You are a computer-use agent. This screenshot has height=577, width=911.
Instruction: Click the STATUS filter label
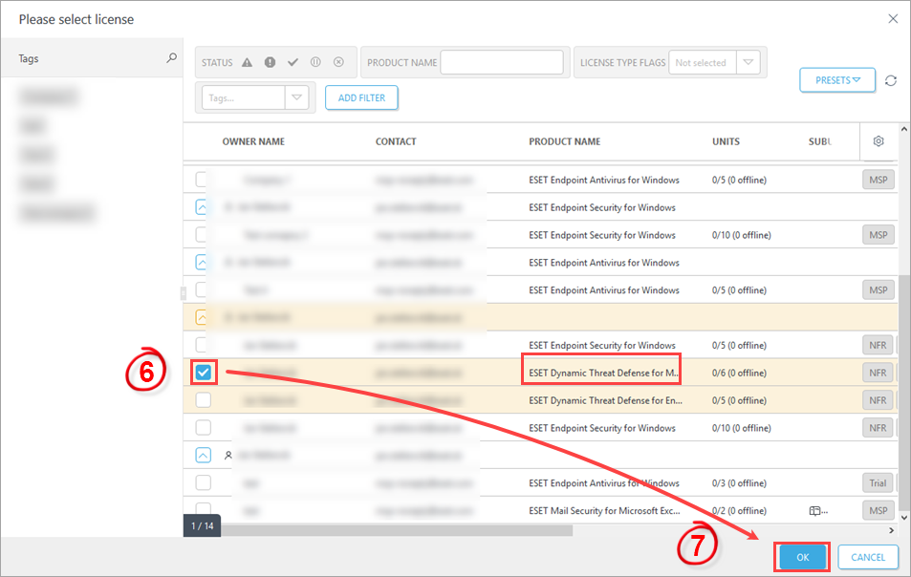point(217,63)
